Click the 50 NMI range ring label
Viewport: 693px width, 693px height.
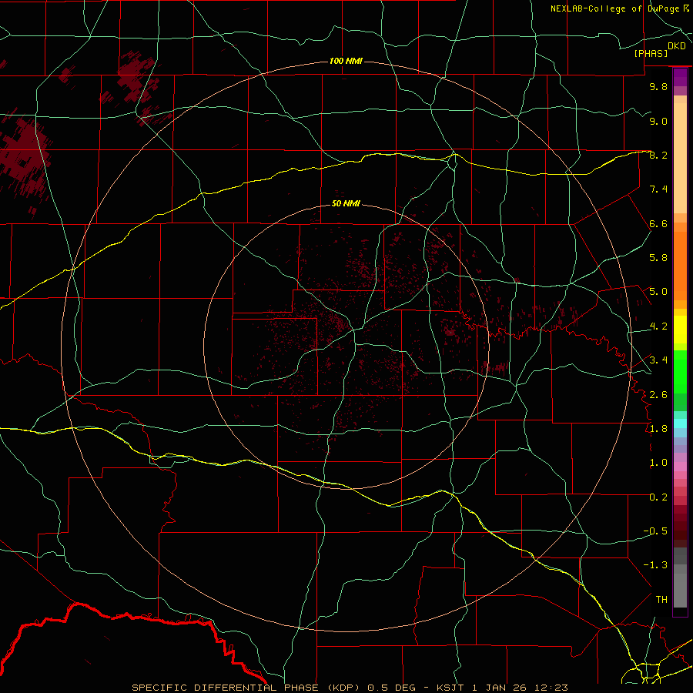tap(346, 203)
